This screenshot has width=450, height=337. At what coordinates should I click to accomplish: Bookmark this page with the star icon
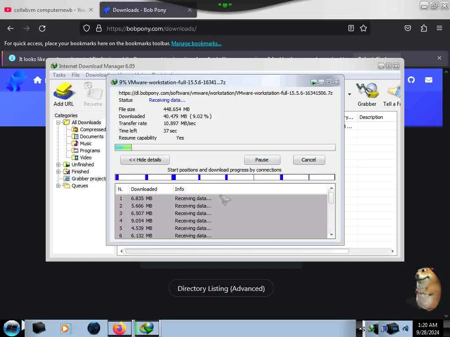363,28
